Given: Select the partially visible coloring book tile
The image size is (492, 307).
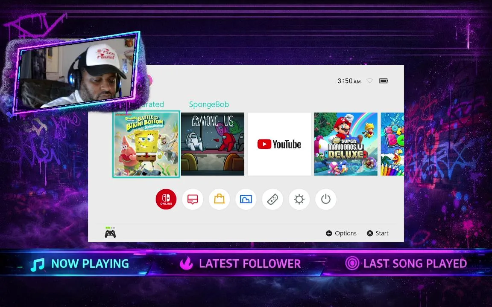Looking at the screenshot, I should click(x=392, y=144).
